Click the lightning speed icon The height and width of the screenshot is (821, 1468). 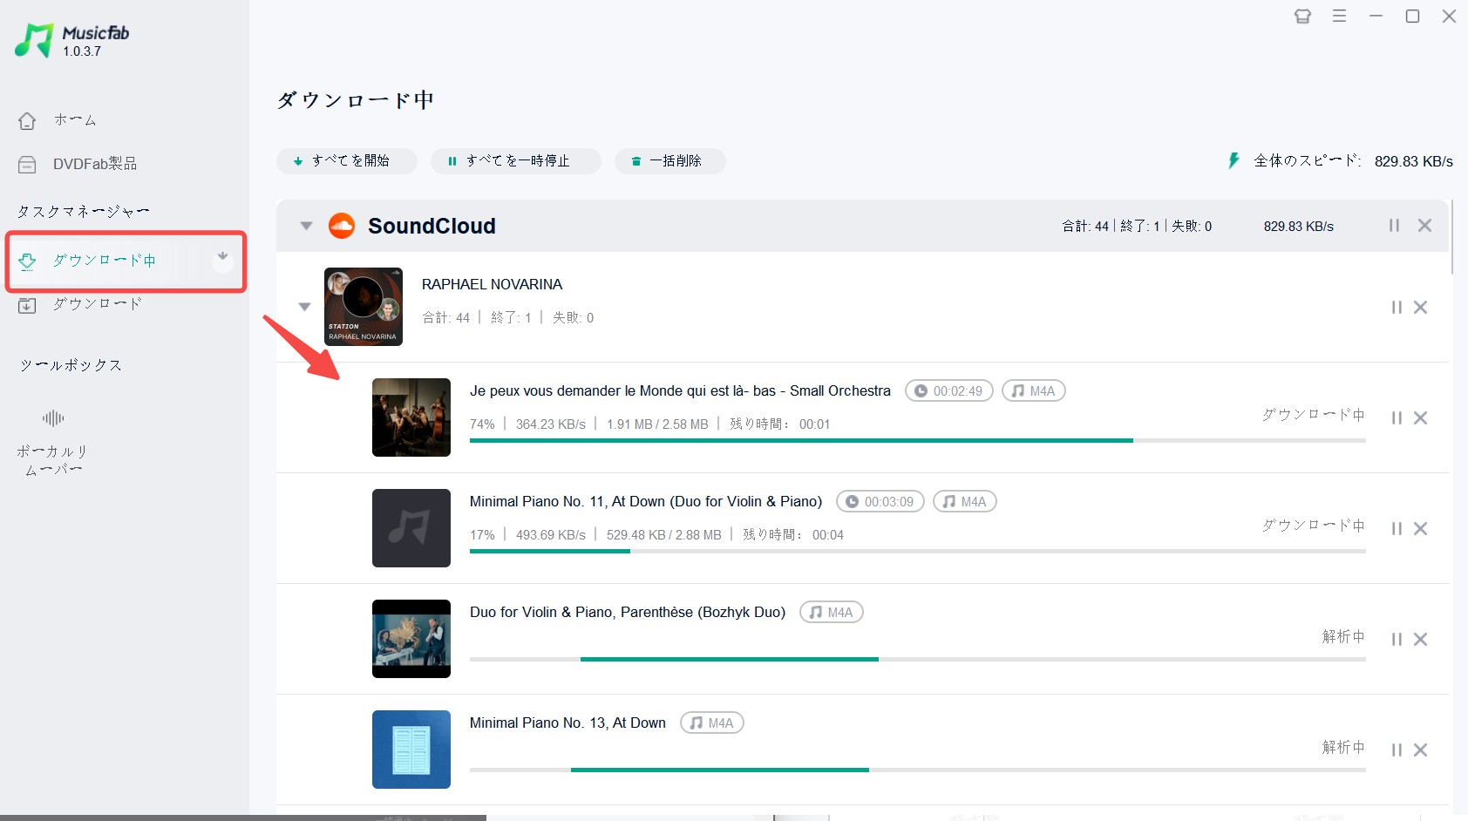[1234, 160]
